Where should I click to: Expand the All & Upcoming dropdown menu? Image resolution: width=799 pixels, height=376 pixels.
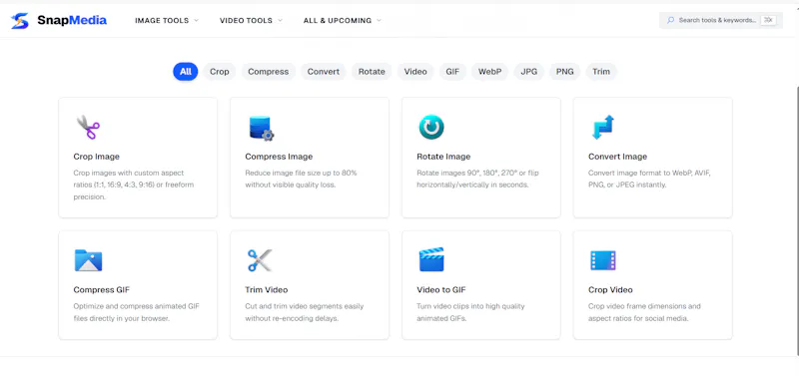pos(343,20)
